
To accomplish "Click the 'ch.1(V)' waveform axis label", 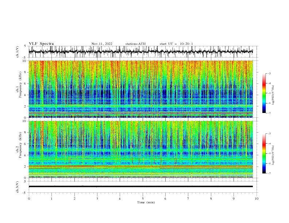I will click(18, 52).
